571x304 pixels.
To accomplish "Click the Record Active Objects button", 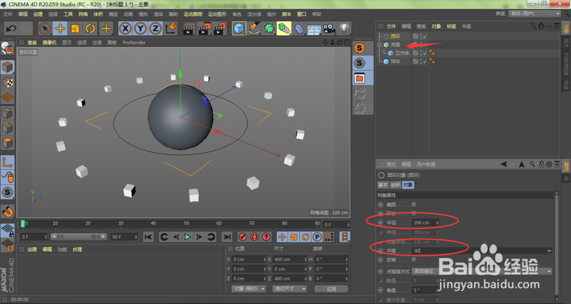I will coord(243,237).
